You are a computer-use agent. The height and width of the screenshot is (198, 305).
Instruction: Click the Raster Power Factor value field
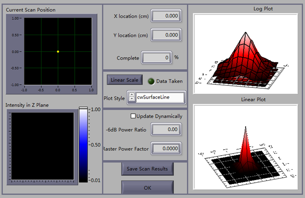(166, 148)
